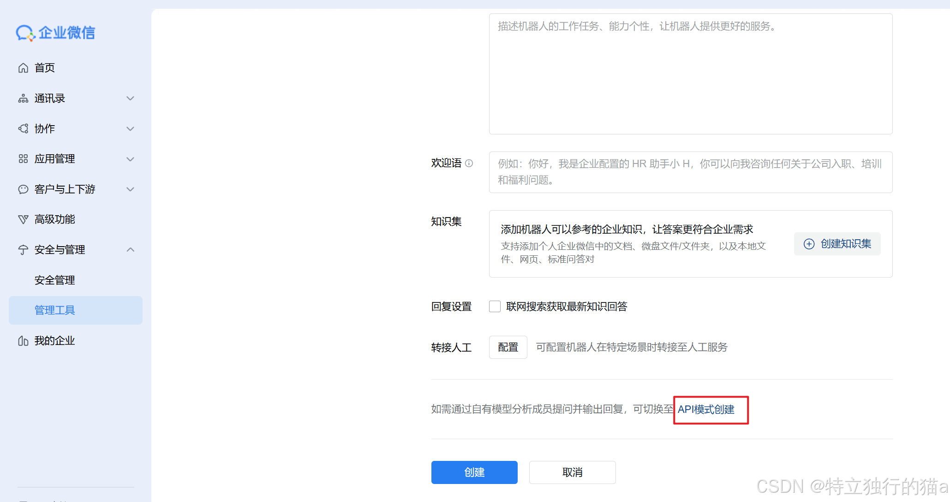Image resolution: width=950 pixels, height=502 pixels.
Task: Open 通讯录 via its sidebar icon
Action: point(23,98)
